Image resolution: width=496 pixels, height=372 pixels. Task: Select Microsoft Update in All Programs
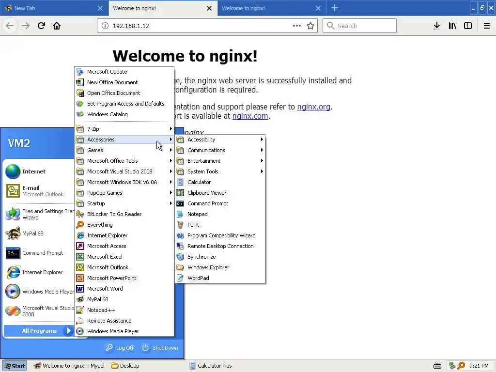click(124, 72)
